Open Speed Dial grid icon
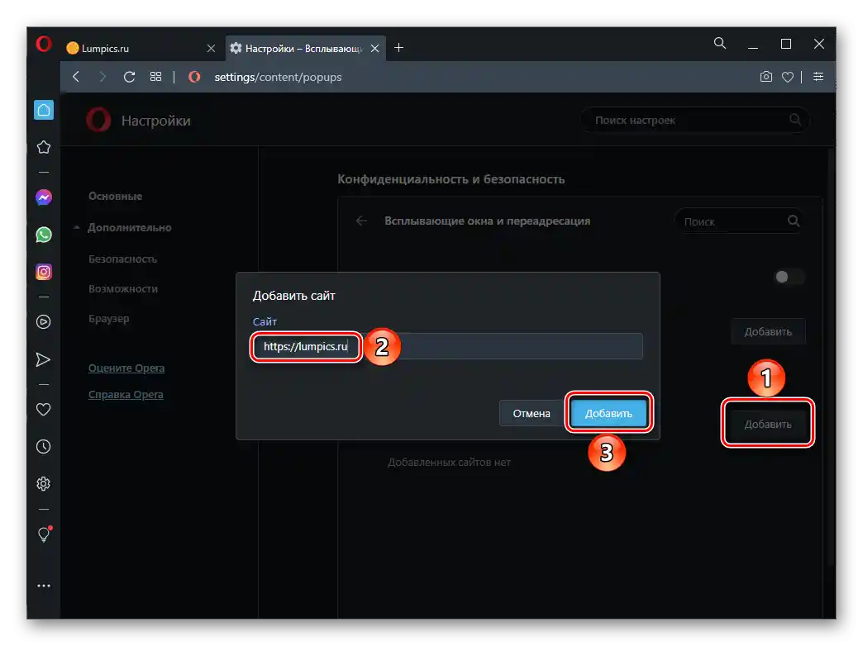This screenshot has width=863, height=646. (x=155, y=77)
